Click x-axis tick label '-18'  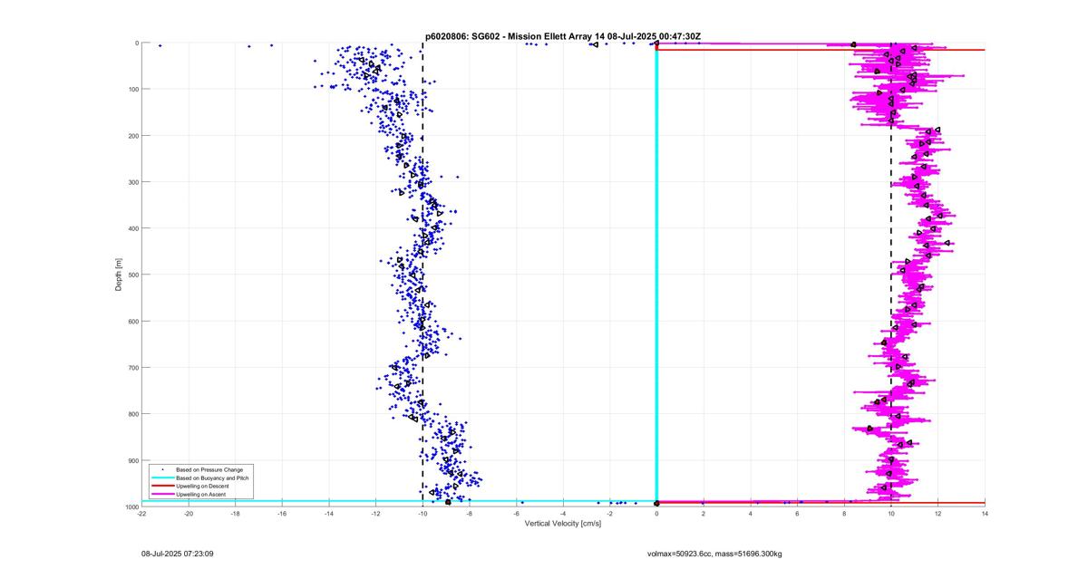236,513
